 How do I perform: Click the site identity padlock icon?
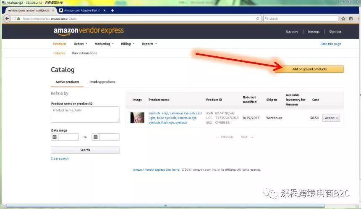point(18,19)
